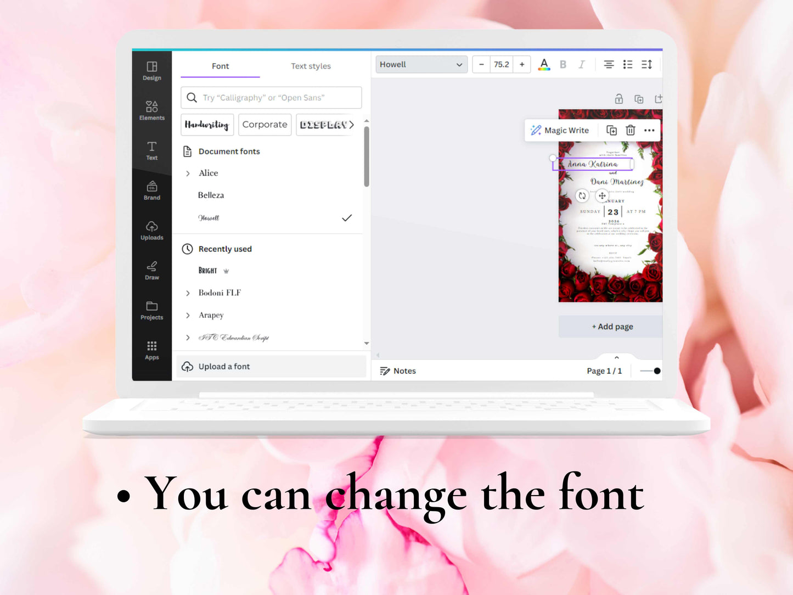Viewport: 793px width, 595px height.
Task: Click the Add page button
Action: [611, 326]
